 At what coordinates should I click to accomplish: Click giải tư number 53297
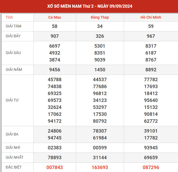[x=100, y=107]
